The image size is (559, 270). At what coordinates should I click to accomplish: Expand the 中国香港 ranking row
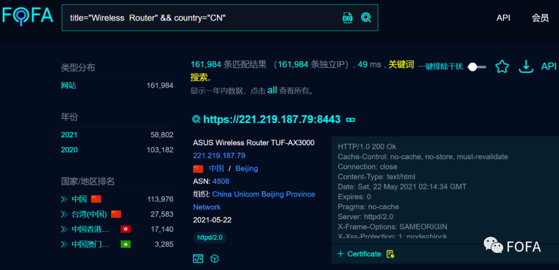(64, 229)
